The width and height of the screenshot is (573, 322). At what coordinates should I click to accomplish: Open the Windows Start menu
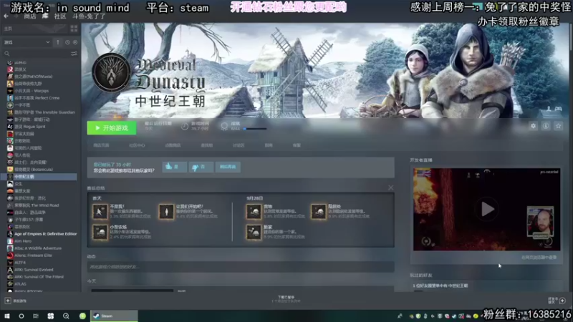[x=7, y=316]
